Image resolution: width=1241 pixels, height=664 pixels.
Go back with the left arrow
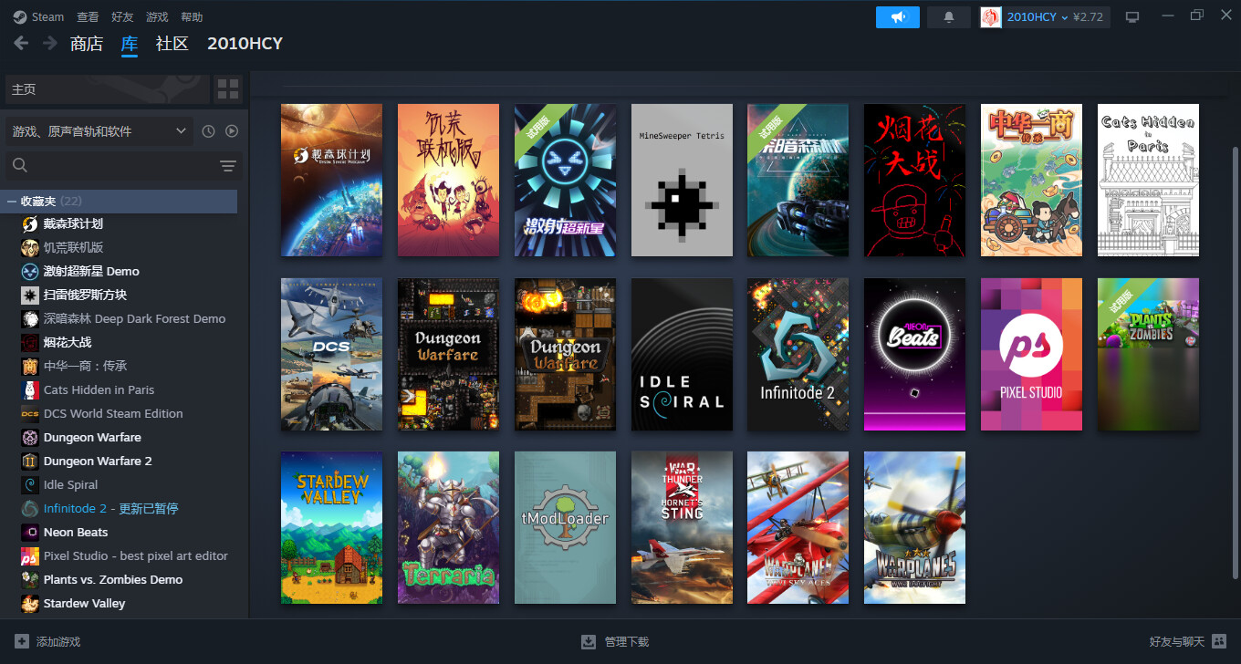21,43
